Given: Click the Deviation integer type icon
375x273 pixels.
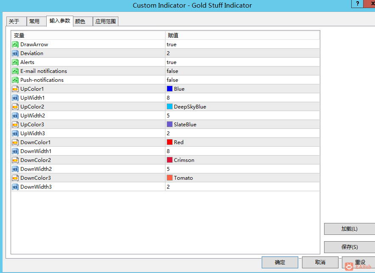Looking at the screenshot, I should (15, 53).
